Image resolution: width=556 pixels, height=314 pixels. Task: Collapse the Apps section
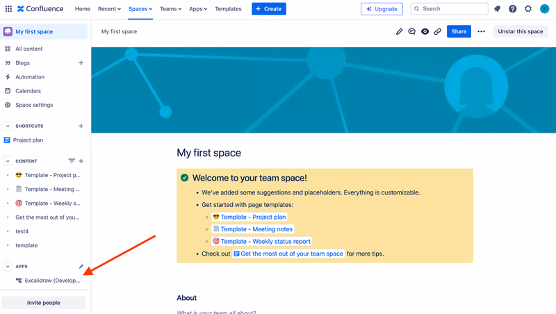(8, 266)
